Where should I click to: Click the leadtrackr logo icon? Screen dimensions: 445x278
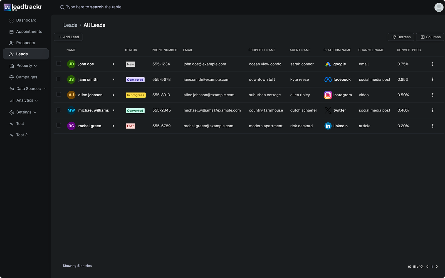tap(7, 7)
